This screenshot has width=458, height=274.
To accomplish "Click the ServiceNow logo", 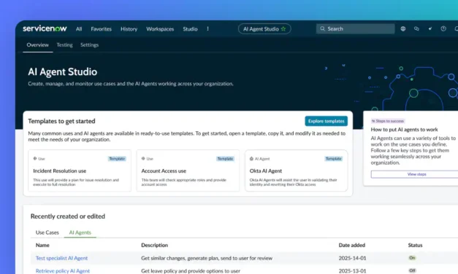I will [45, 28].
